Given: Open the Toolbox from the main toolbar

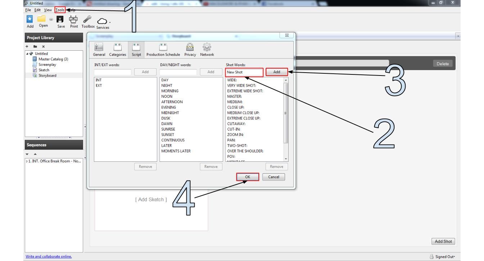Looking at the screenshot, I should [87, 20].
